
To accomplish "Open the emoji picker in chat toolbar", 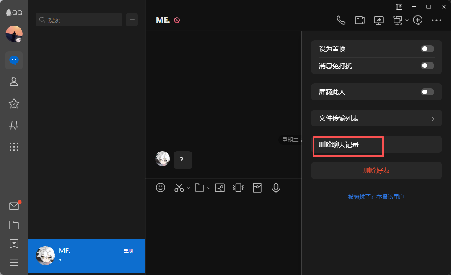I will click(161, 188).
